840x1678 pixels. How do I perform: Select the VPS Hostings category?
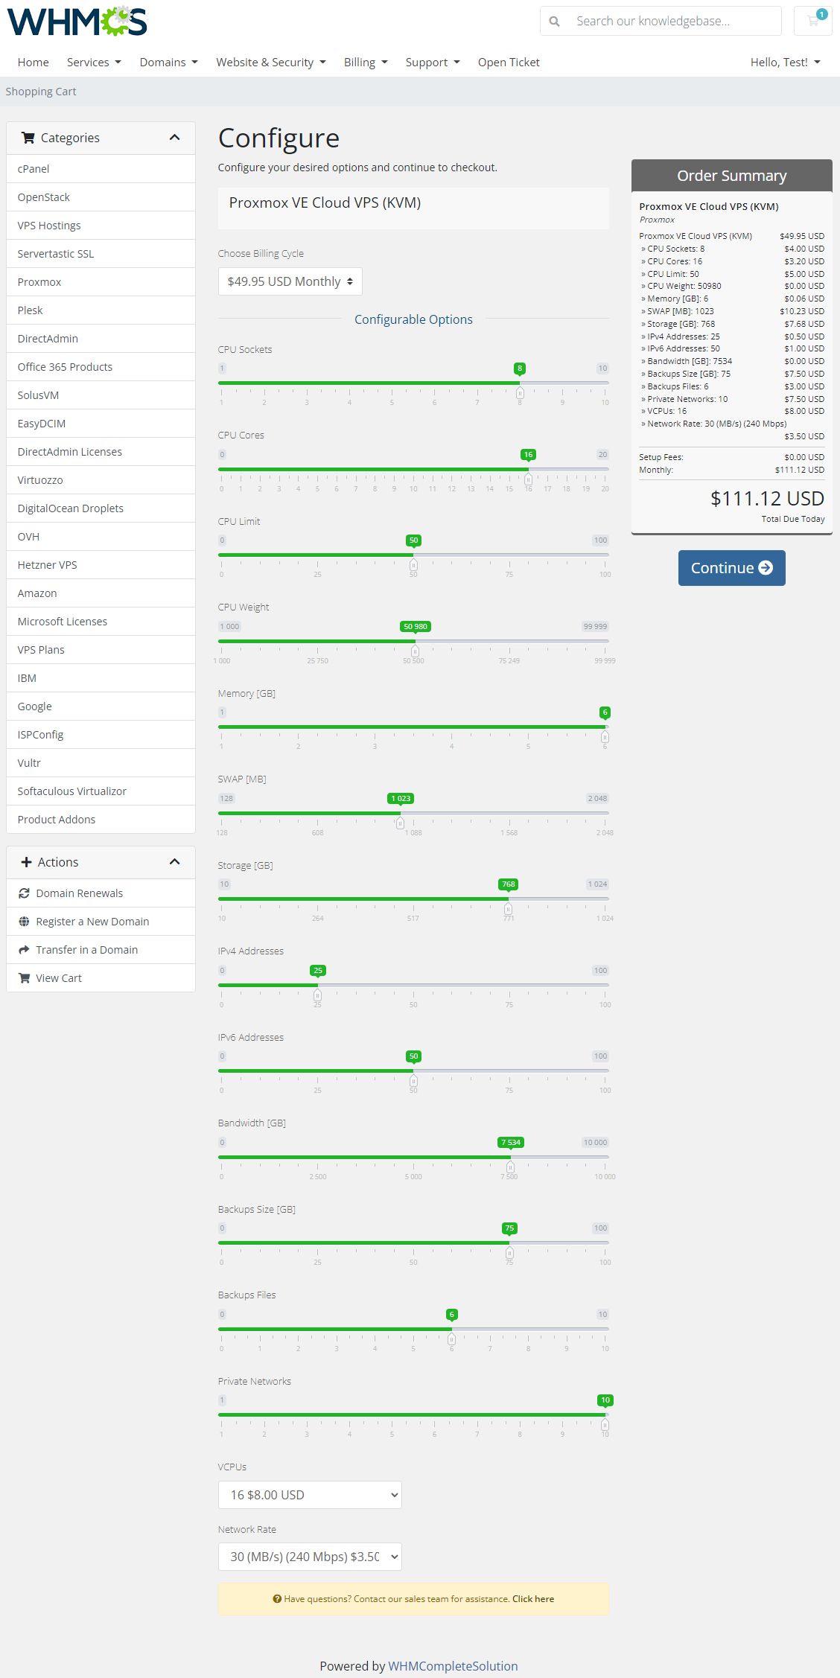[101, 226]
